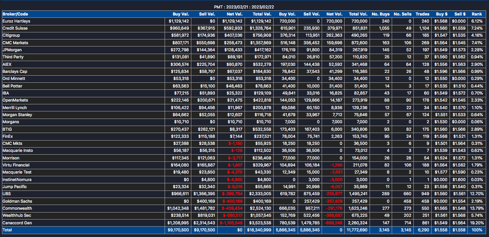Select the Morgans broker name
Screen dimensions: 489x237
(x=10, y=122)
